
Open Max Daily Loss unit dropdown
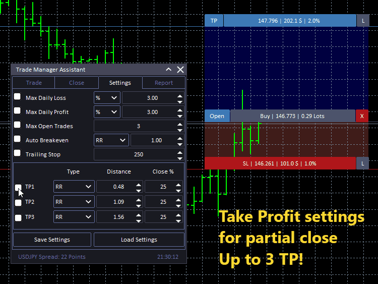[107, 98]
